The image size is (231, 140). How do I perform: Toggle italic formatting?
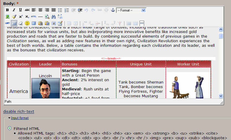pos(14,10)
